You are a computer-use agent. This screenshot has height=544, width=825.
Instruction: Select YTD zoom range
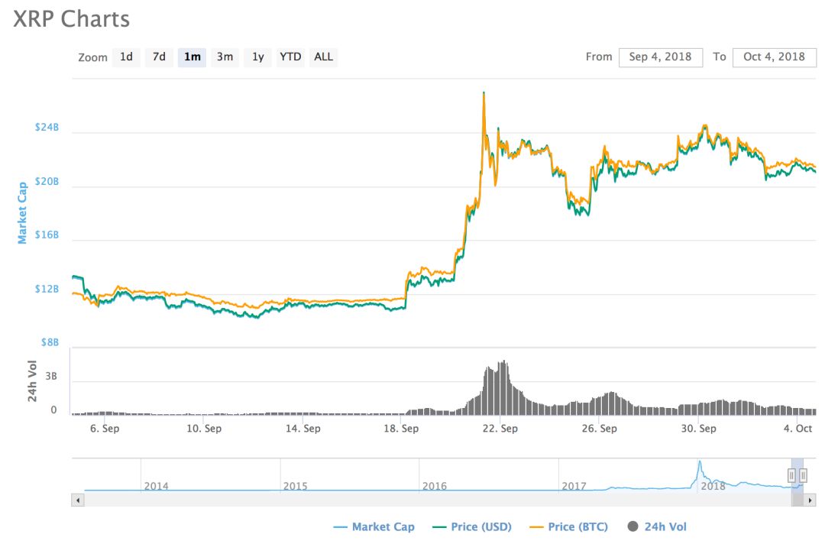coord(290,57)
